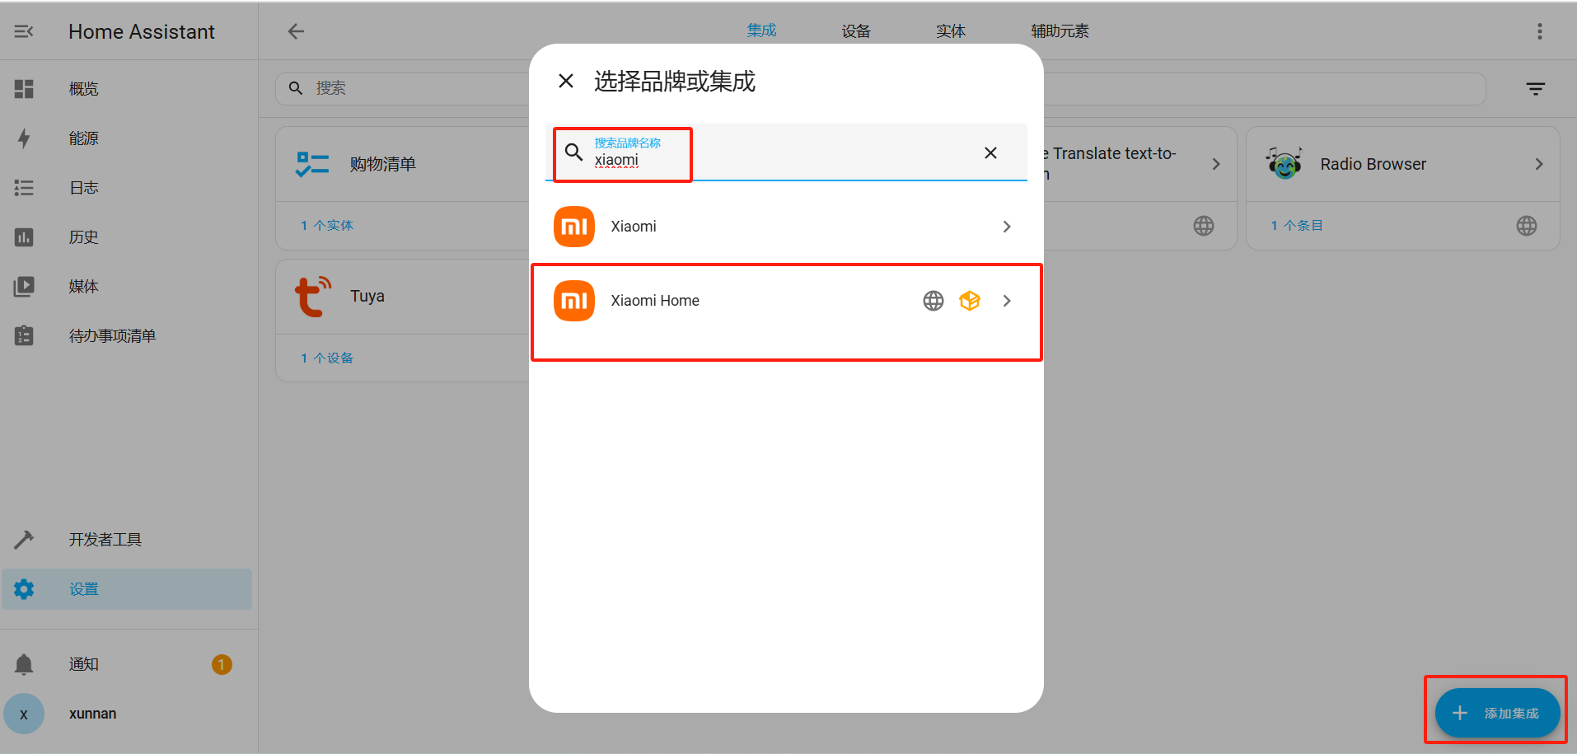Viewport: 1577px width, 754px height.
Task: Click globe icon on Radio Browser card
Action: pyautogui.click(x=1527, y=226)
